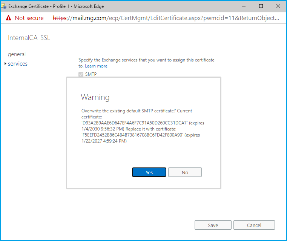Screen dimensions: 287x241
Task: Click the InternalCA-SSL certificate title
Action: click(x=29, y=38)
